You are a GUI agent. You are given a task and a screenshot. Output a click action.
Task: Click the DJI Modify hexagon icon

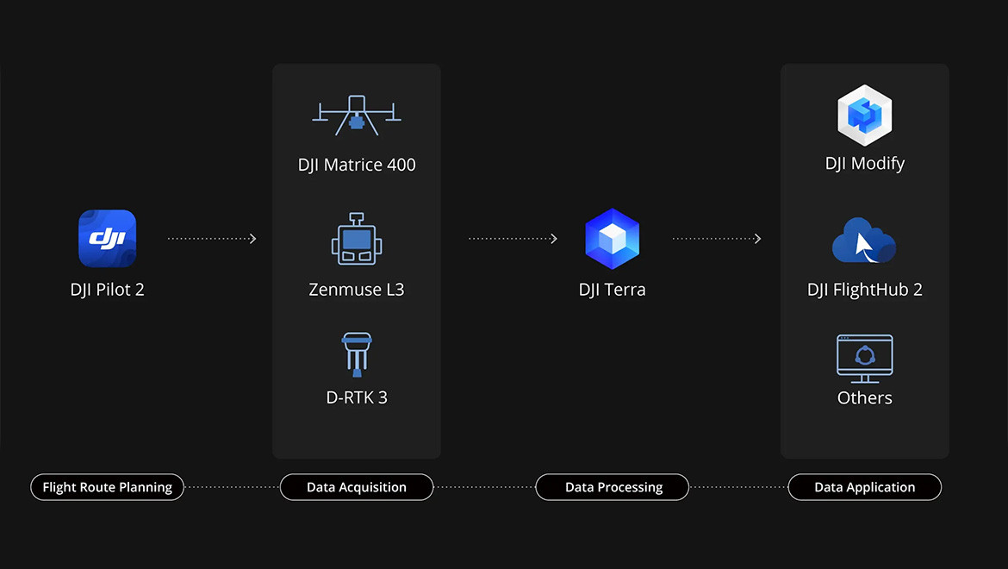865,115
